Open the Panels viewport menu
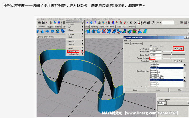Image resolution: width=189 pixels, height=118 pixels. pos(52,37)
